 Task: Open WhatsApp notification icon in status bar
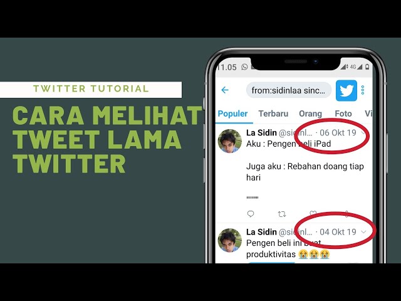[x=244, y=67]
